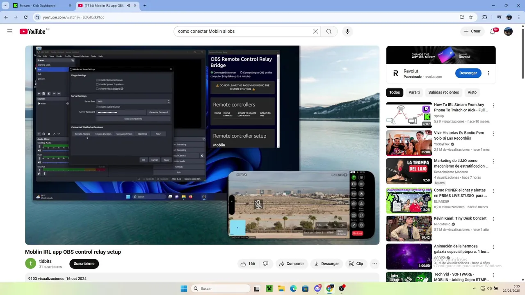The height and width of the screenshot is (295, 525).
Task: Open Marketing de LUJO video thumbnail
Action: 409,171
